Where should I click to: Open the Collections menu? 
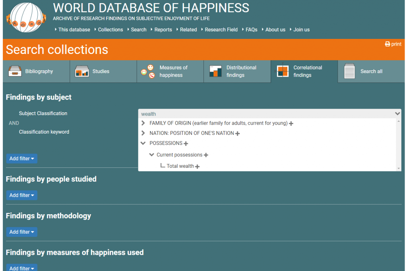point(110,30)
